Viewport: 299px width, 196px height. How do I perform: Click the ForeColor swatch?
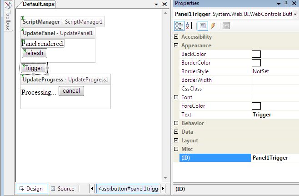click(256, 106)
